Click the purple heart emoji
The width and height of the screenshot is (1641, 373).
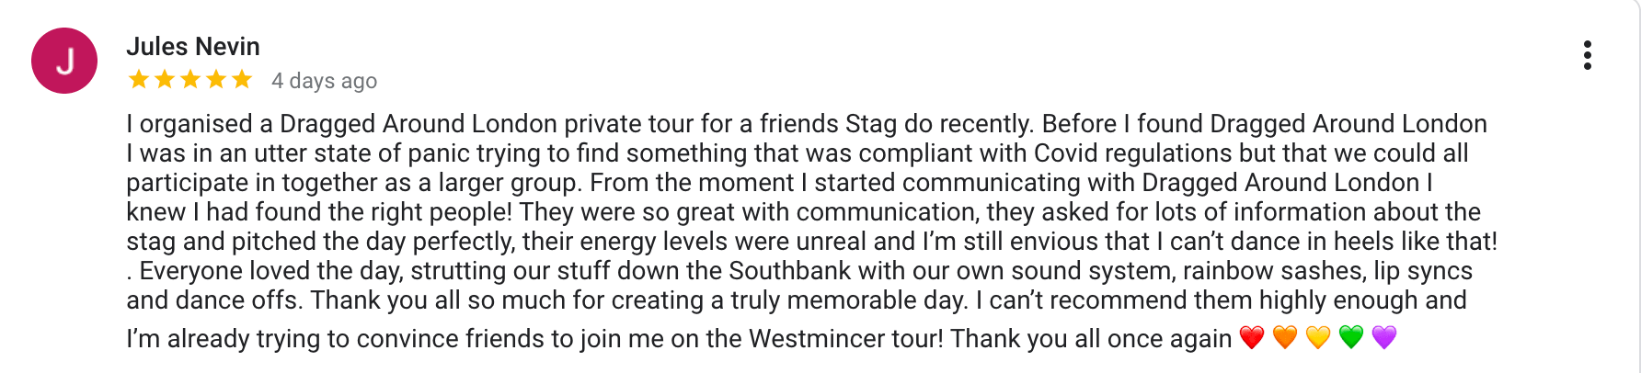coord(1384,338)
